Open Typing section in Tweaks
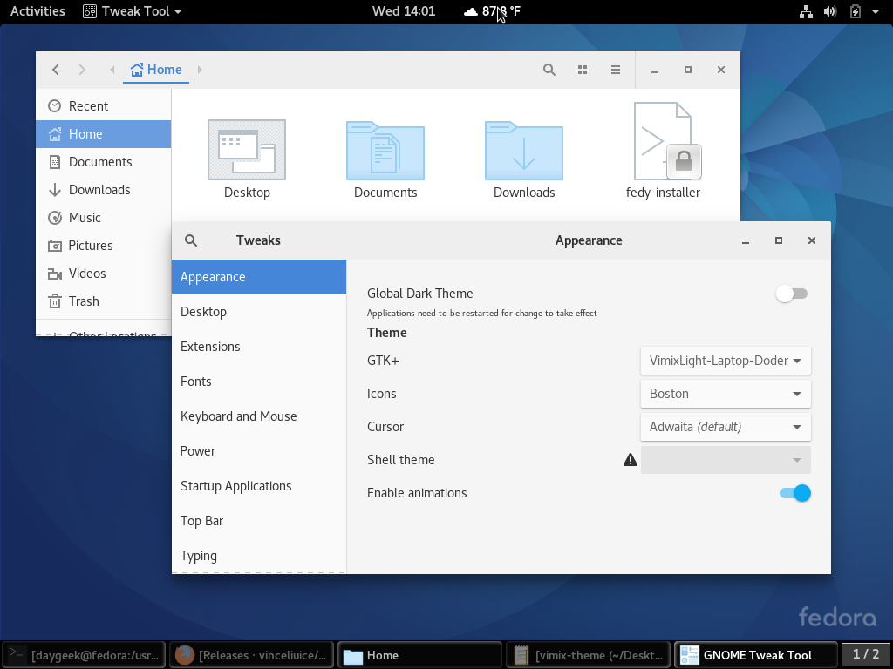The height and width of the screenshot is (669, 893). click(258, 555)
